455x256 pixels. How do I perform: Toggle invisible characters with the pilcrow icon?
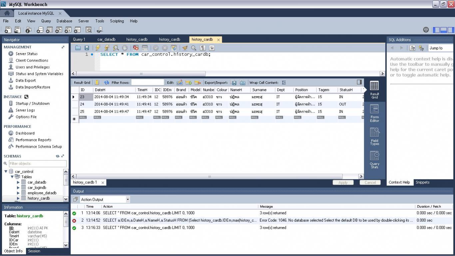coord(203,48)
